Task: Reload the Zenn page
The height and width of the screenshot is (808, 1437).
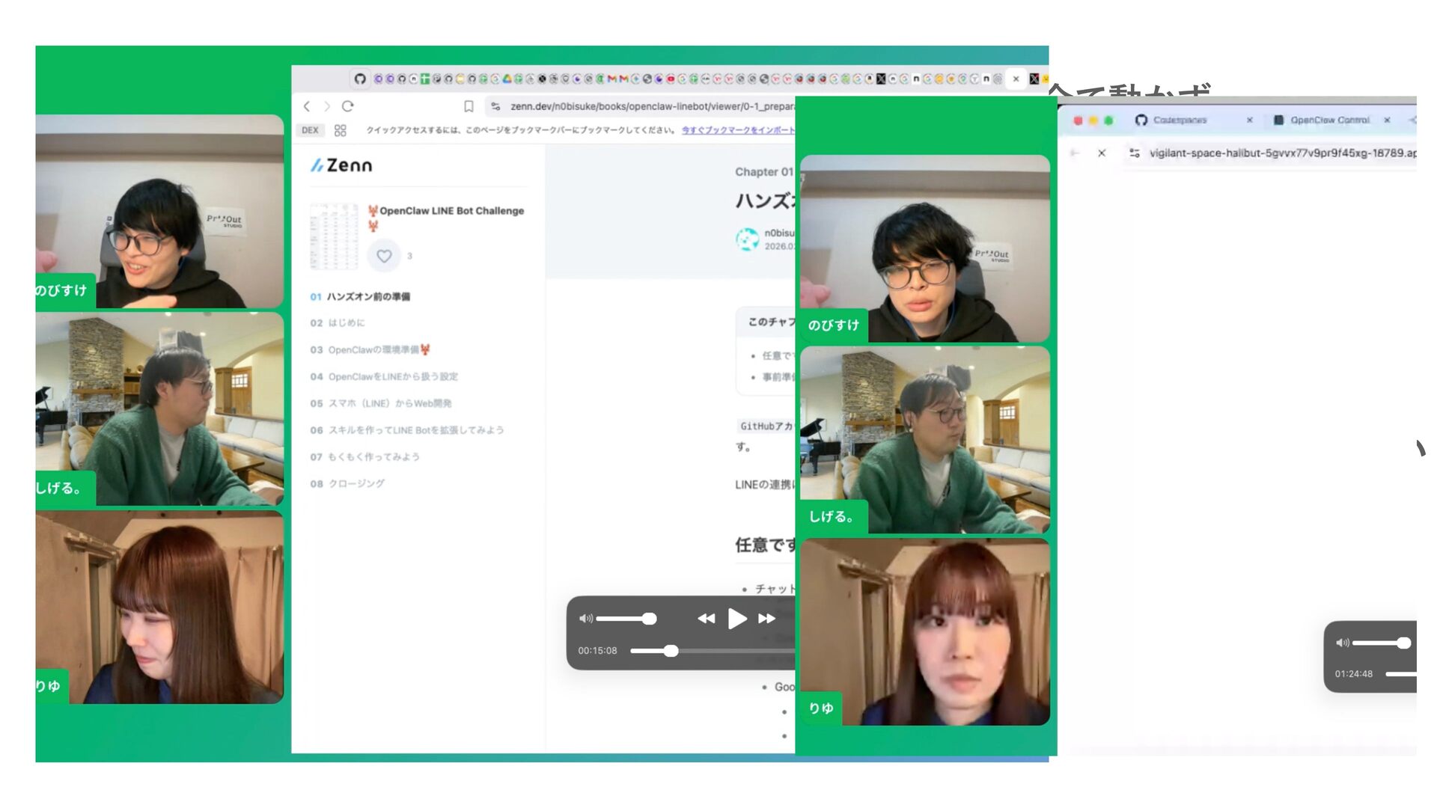Action: tap(347, 106)
